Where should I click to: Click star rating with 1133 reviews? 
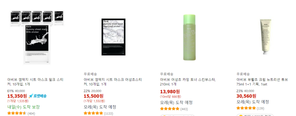(93, 113)
